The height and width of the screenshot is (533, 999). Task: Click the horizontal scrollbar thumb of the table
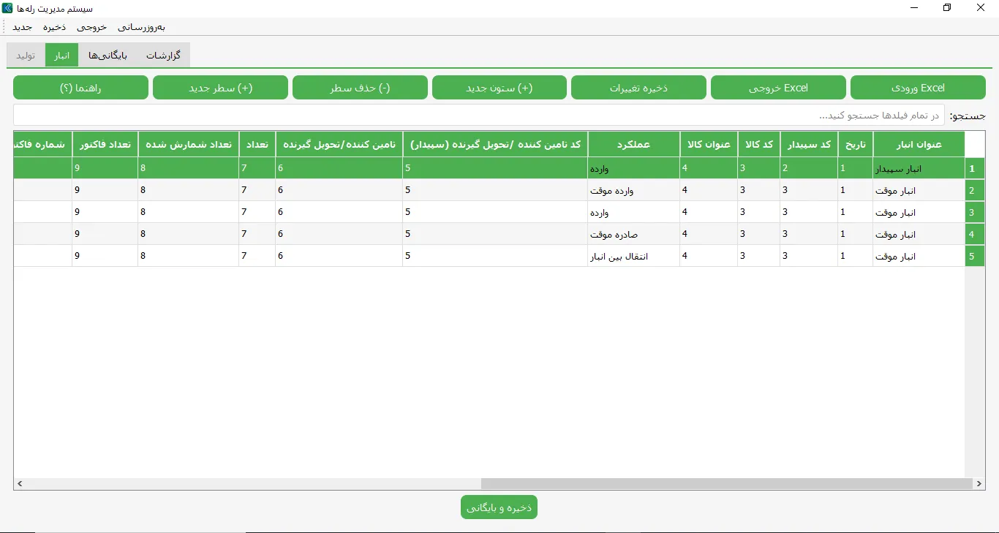726,484
